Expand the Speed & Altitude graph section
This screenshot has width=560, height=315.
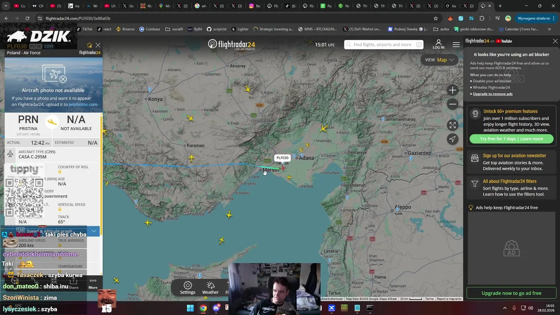click(x=52, y=231)
